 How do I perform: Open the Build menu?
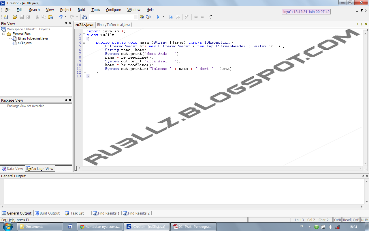tap(81, 10)
